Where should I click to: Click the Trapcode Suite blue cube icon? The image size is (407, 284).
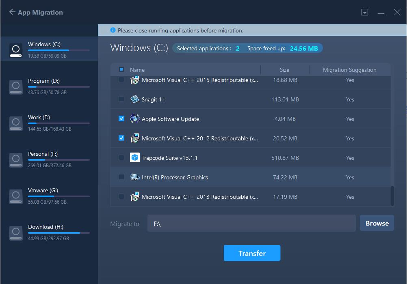134,158
